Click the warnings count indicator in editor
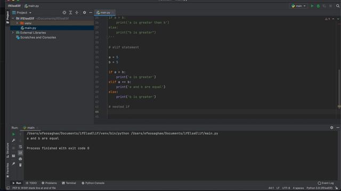 327,19
